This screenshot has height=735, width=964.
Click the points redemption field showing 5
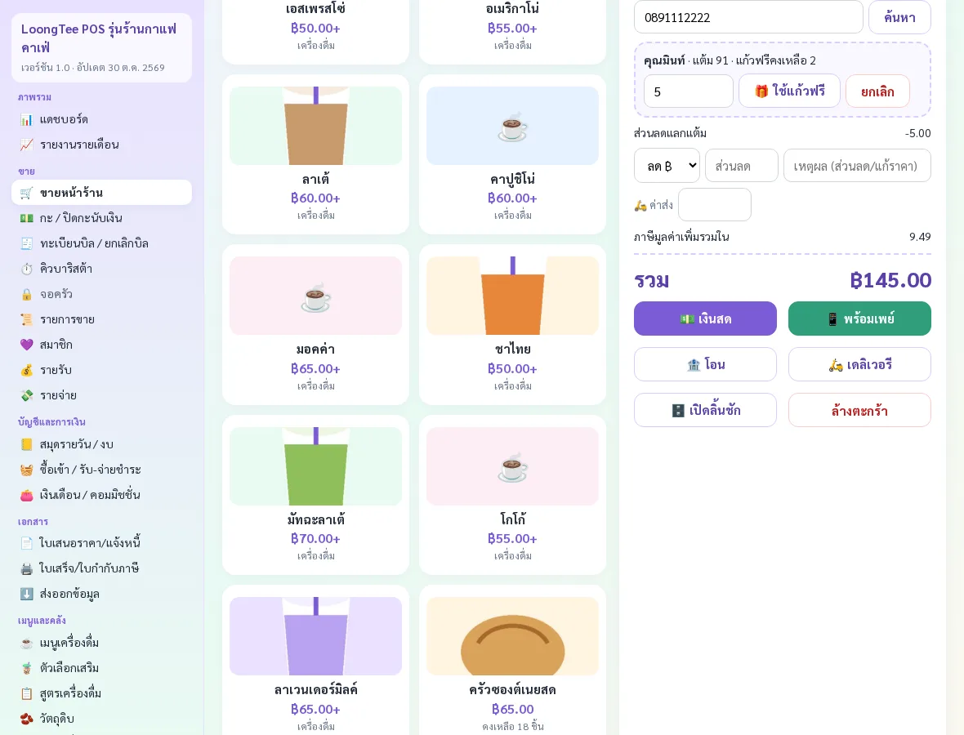(x=689, y=91)
